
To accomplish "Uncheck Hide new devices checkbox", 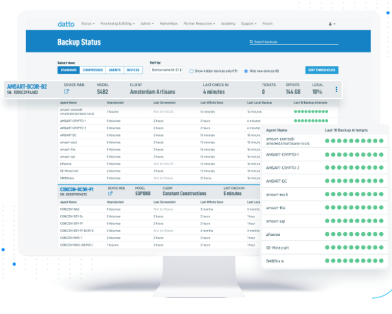I will (246, 71).
